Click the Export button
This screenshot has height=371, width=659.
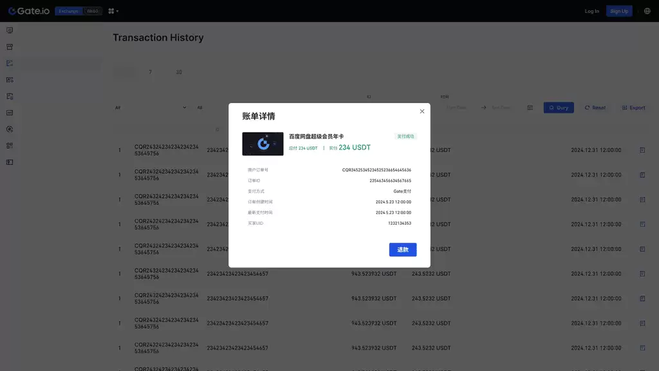[633, 108]
